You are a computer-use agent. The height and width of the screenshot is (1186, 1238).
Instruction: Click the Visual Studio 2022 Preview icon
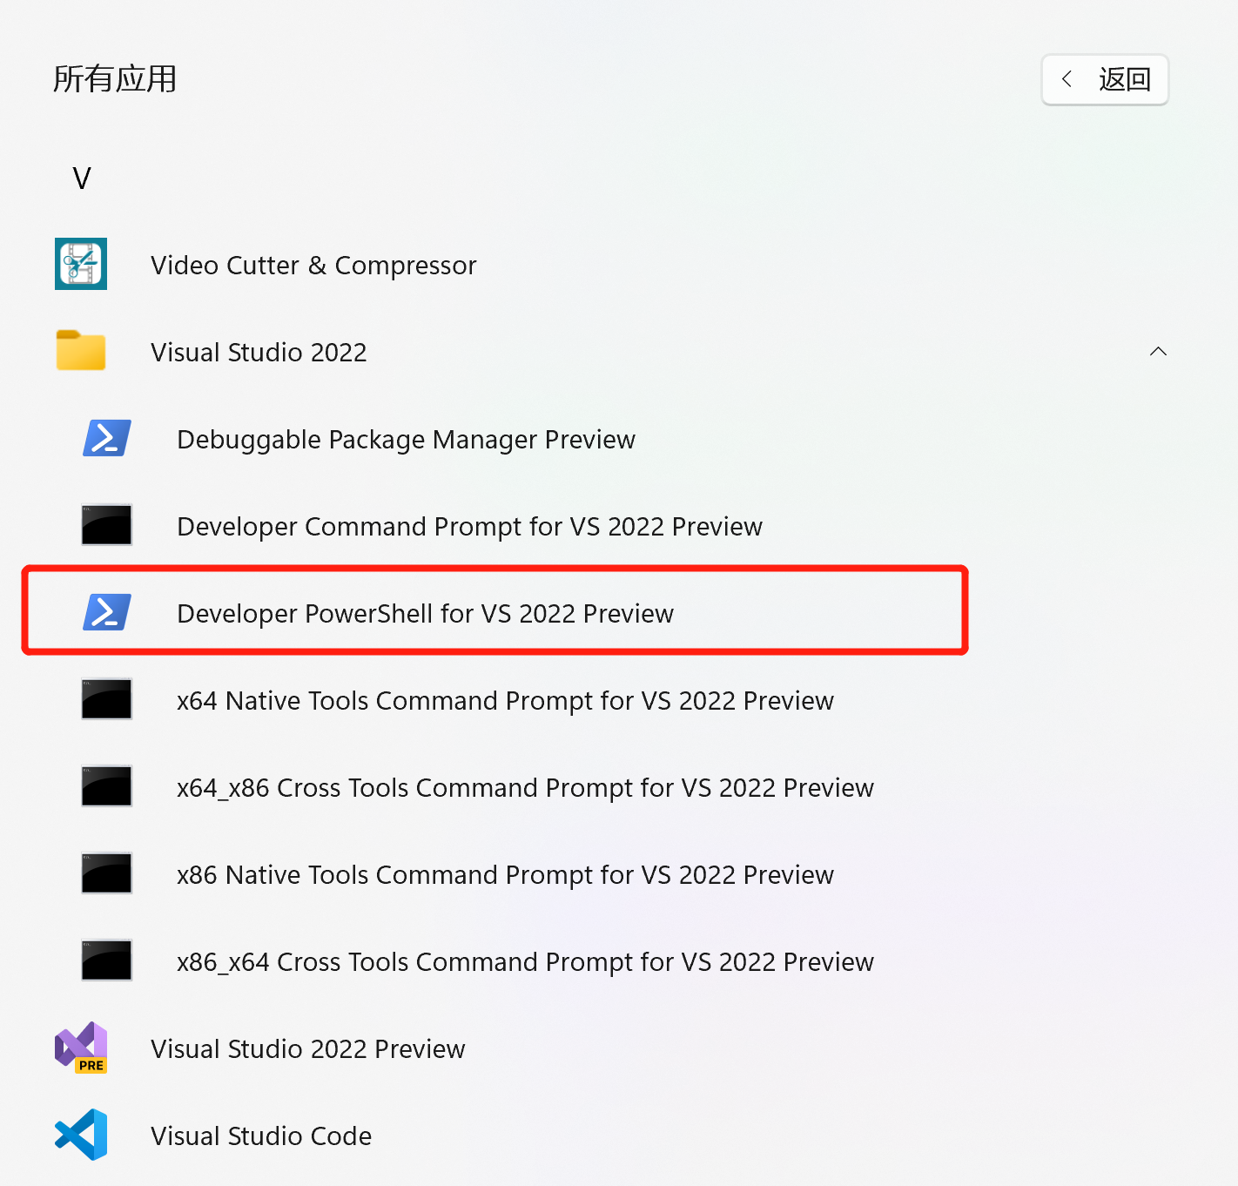point(81,1048)
